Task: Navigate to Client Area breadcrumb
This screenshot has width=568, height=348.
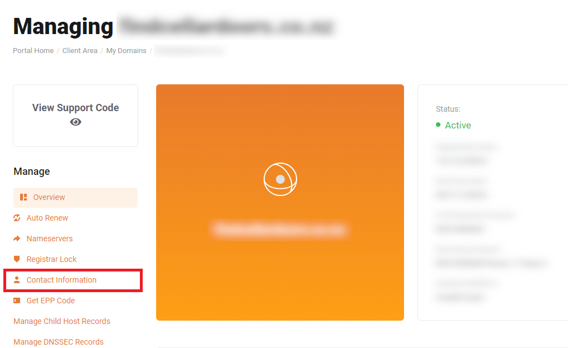Action: 79,51
